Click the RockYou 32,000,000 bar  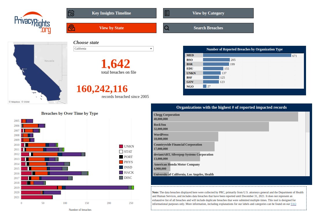[211, 127]
